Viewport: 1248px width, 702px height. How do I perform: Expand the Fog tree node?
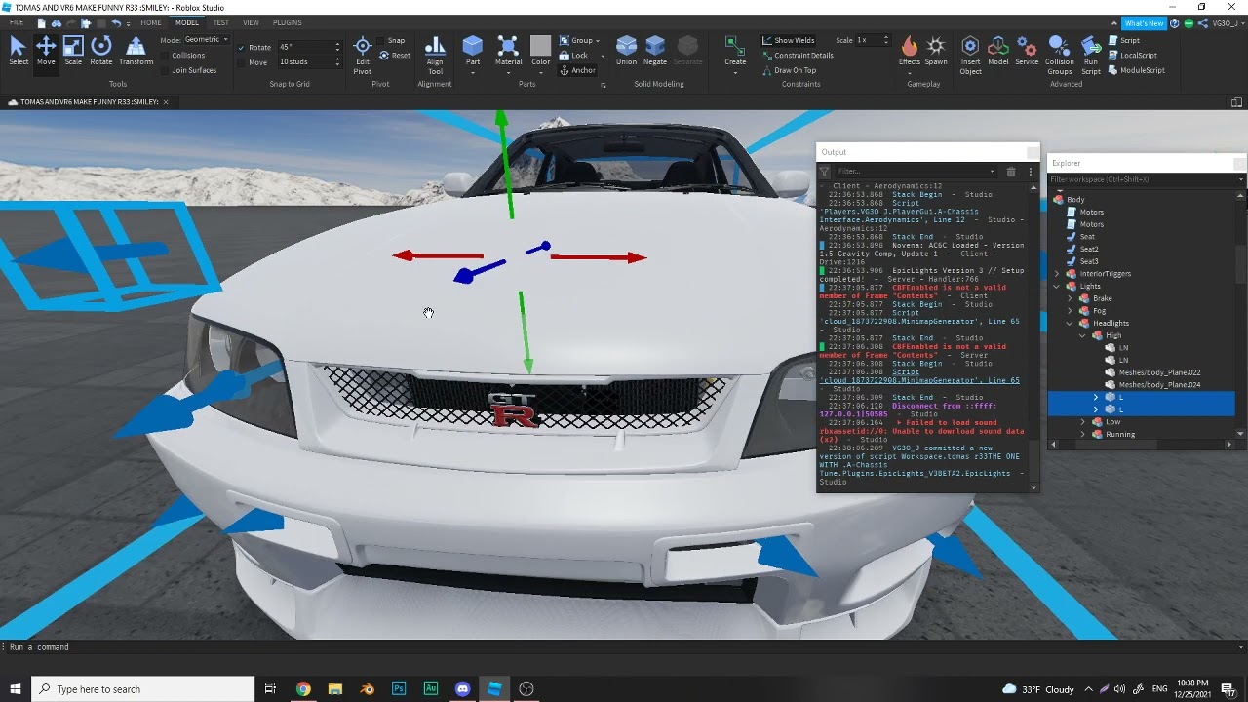1071,311
